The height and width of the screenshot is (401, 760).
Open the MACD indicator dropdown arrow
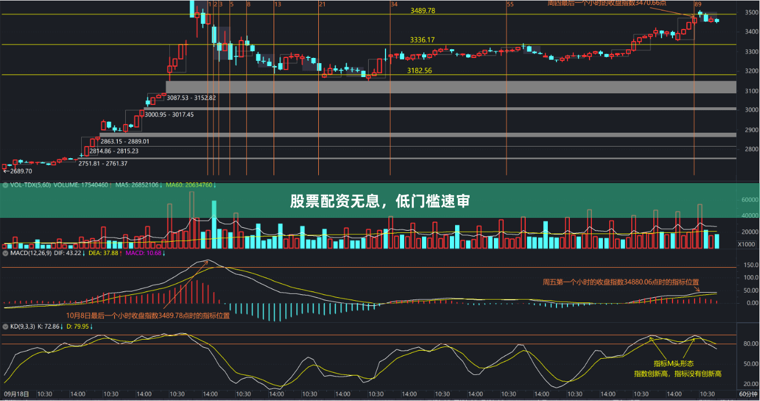click(5, 253)
